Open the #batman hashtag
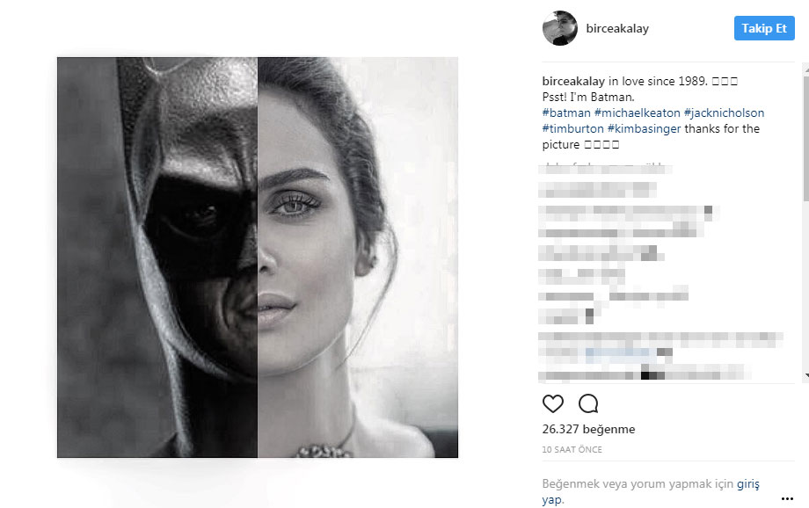 [566, 112]
